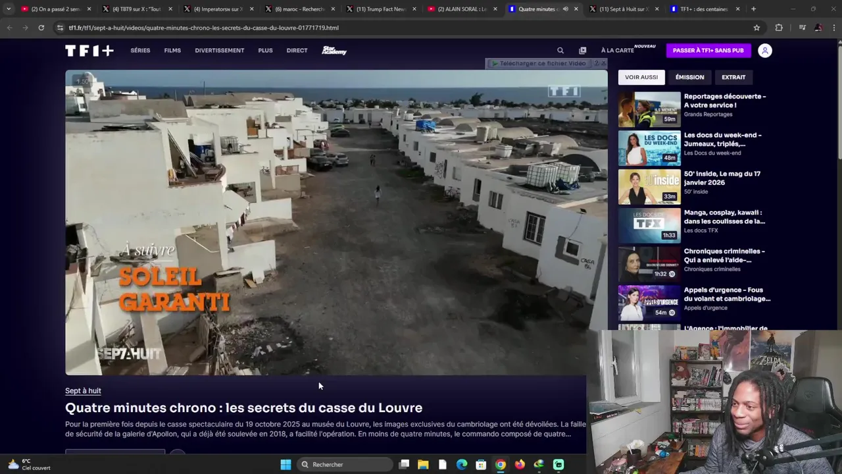Screen dimensions: 842x474
Task: Close the 'Télécharger ce fichier Vidéo' bar
Action: 603,63
